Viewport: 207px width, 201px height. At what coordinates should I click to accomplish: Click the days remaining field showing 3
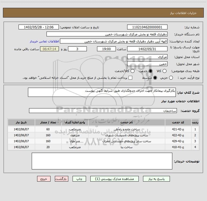point(77,49)
